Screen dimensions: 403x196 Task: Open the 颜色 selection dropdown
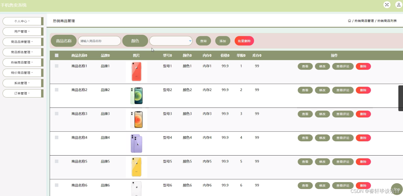[171, 41]
